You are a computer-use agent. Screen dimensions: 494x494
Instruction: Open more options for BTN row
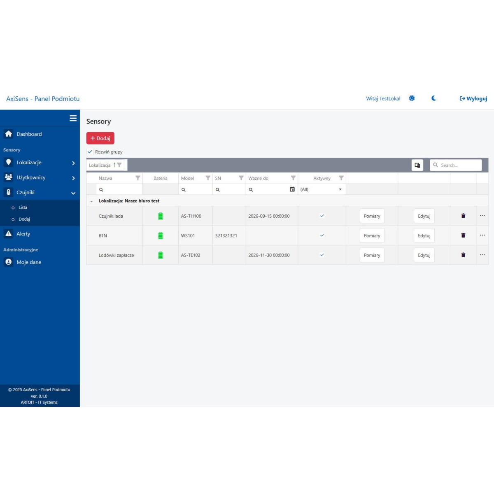[x=482, y=235]
